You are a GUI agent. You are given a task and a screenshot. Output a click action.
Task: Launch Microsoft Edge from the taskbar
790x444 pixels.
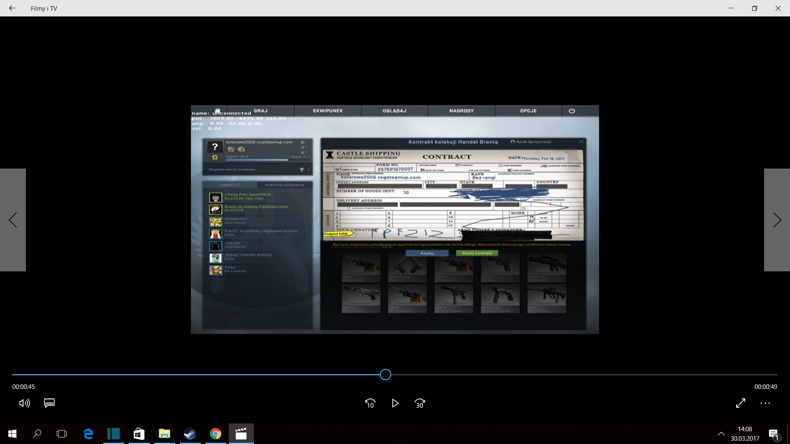click(x=88, y=434)
